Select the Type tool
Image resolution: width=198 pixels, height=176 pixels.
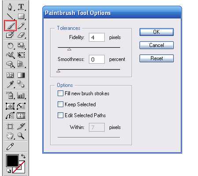[21, 7]
